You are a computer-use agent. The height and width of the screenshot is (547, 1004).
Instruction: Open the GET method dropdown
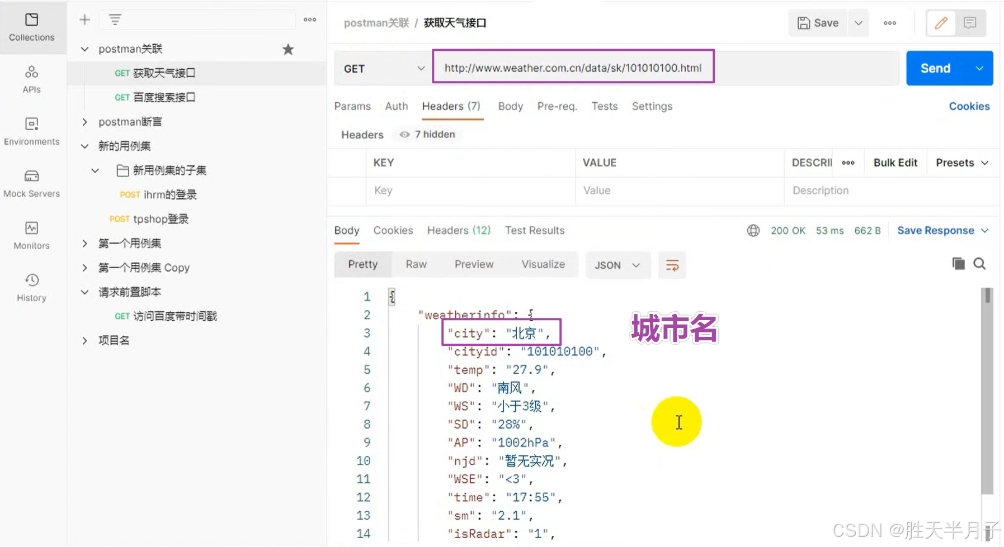pyautogui.click(x=384, y=68)
